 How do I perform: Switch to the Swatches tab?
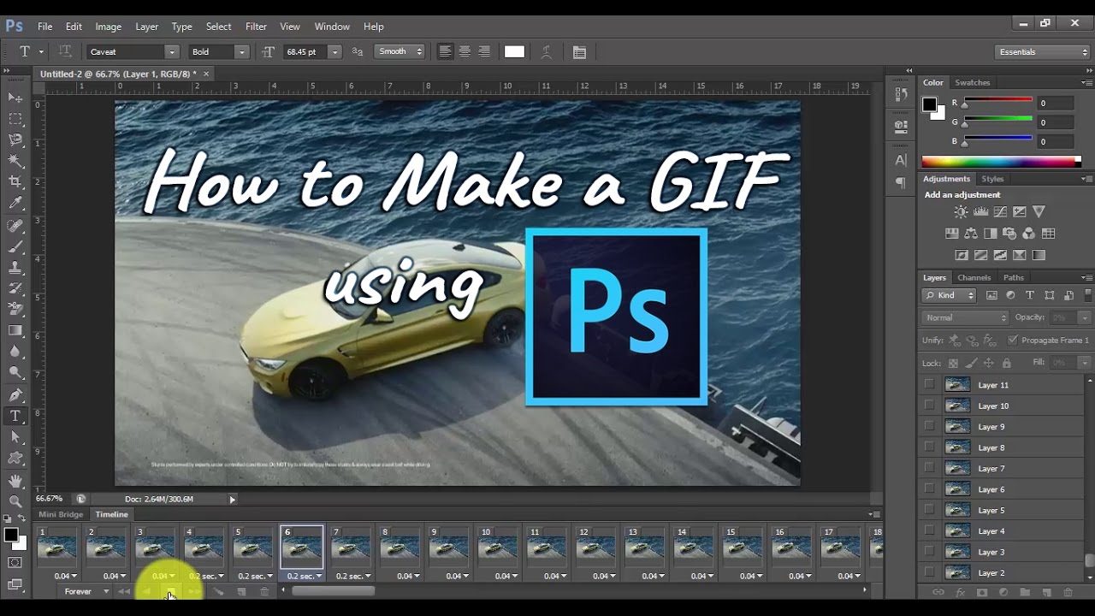point(972,83)
